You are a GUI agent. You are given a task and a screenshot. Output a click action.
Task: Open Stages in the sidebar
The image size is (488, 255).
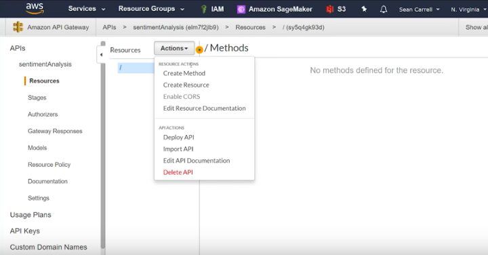tap(37, 98)
